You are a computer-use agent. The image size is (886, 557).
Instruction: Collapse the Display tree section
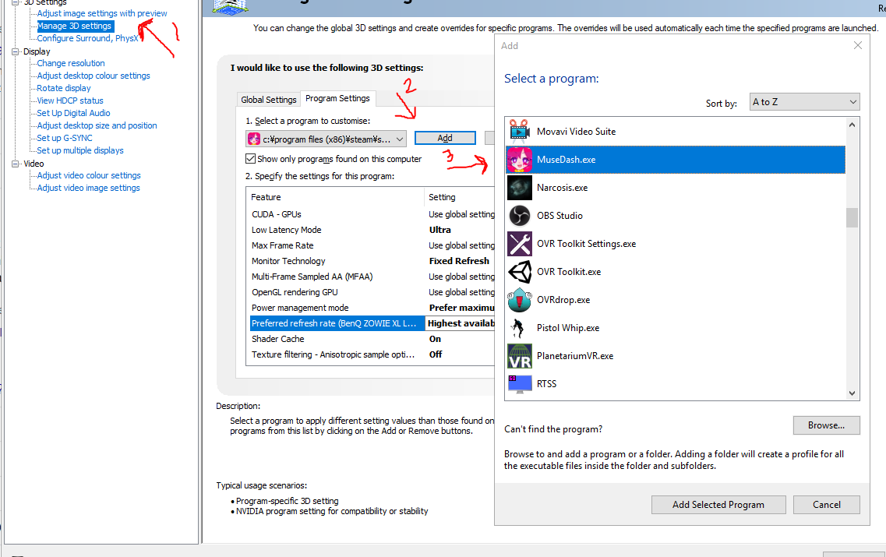click(16, 51)
